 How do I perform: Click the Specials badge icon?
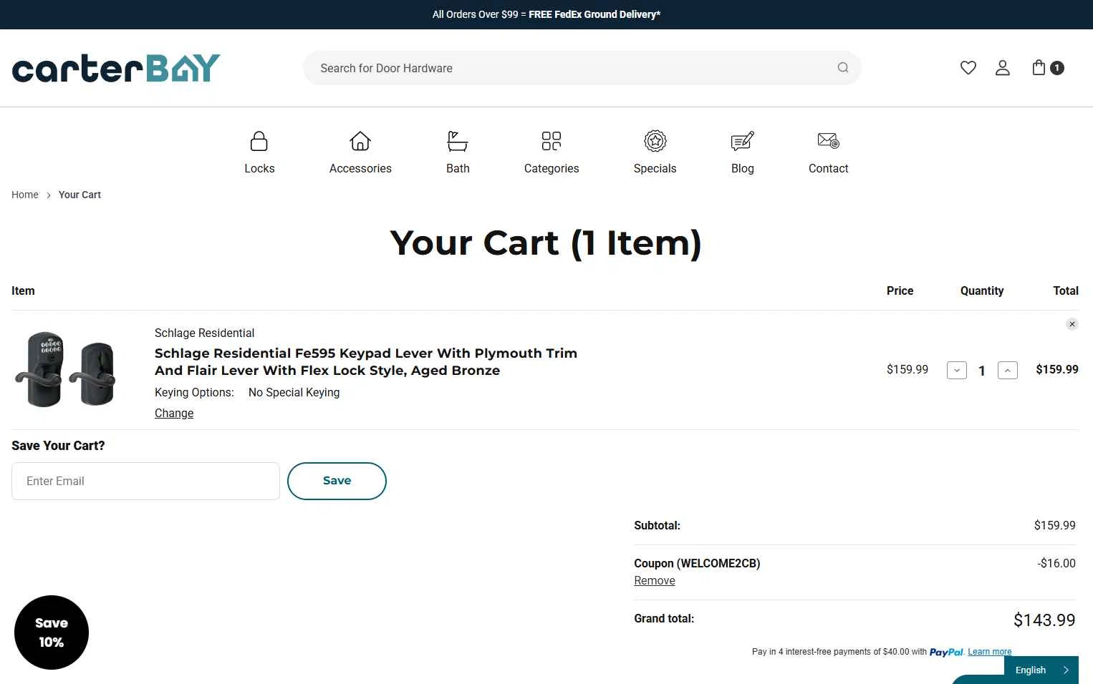655,141
